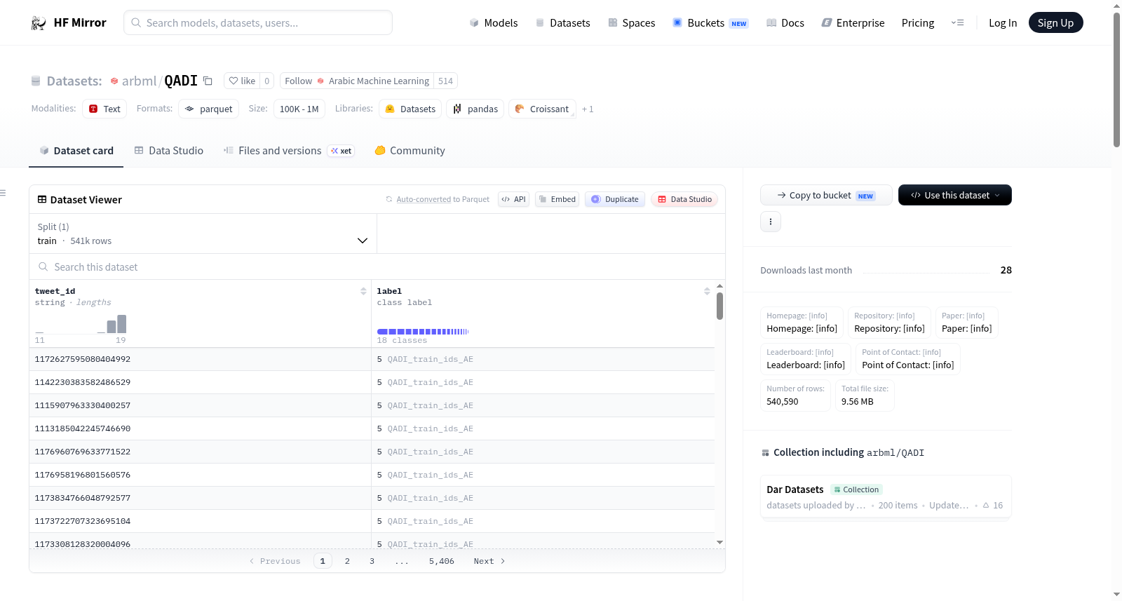Expand the +1 more libraries indicator
1122x601 pixels.
pos(588,109)
